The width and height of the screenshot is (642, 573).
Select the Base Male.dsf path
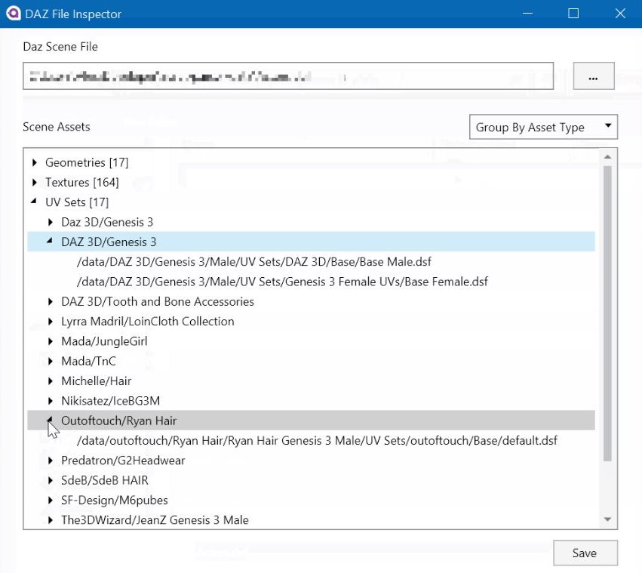coord(253,261)
